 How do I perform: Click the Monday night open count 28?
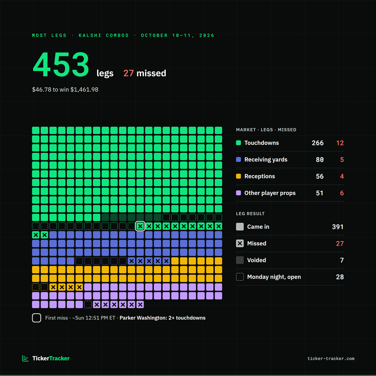click(x=340, y=277)
